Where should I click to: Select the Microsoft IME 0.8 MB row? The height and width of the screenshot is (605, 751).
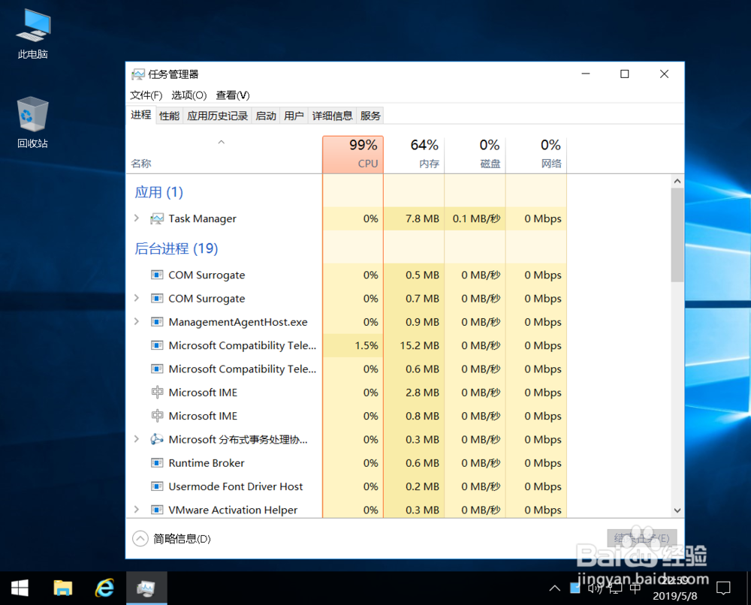(x=346, y=416)
